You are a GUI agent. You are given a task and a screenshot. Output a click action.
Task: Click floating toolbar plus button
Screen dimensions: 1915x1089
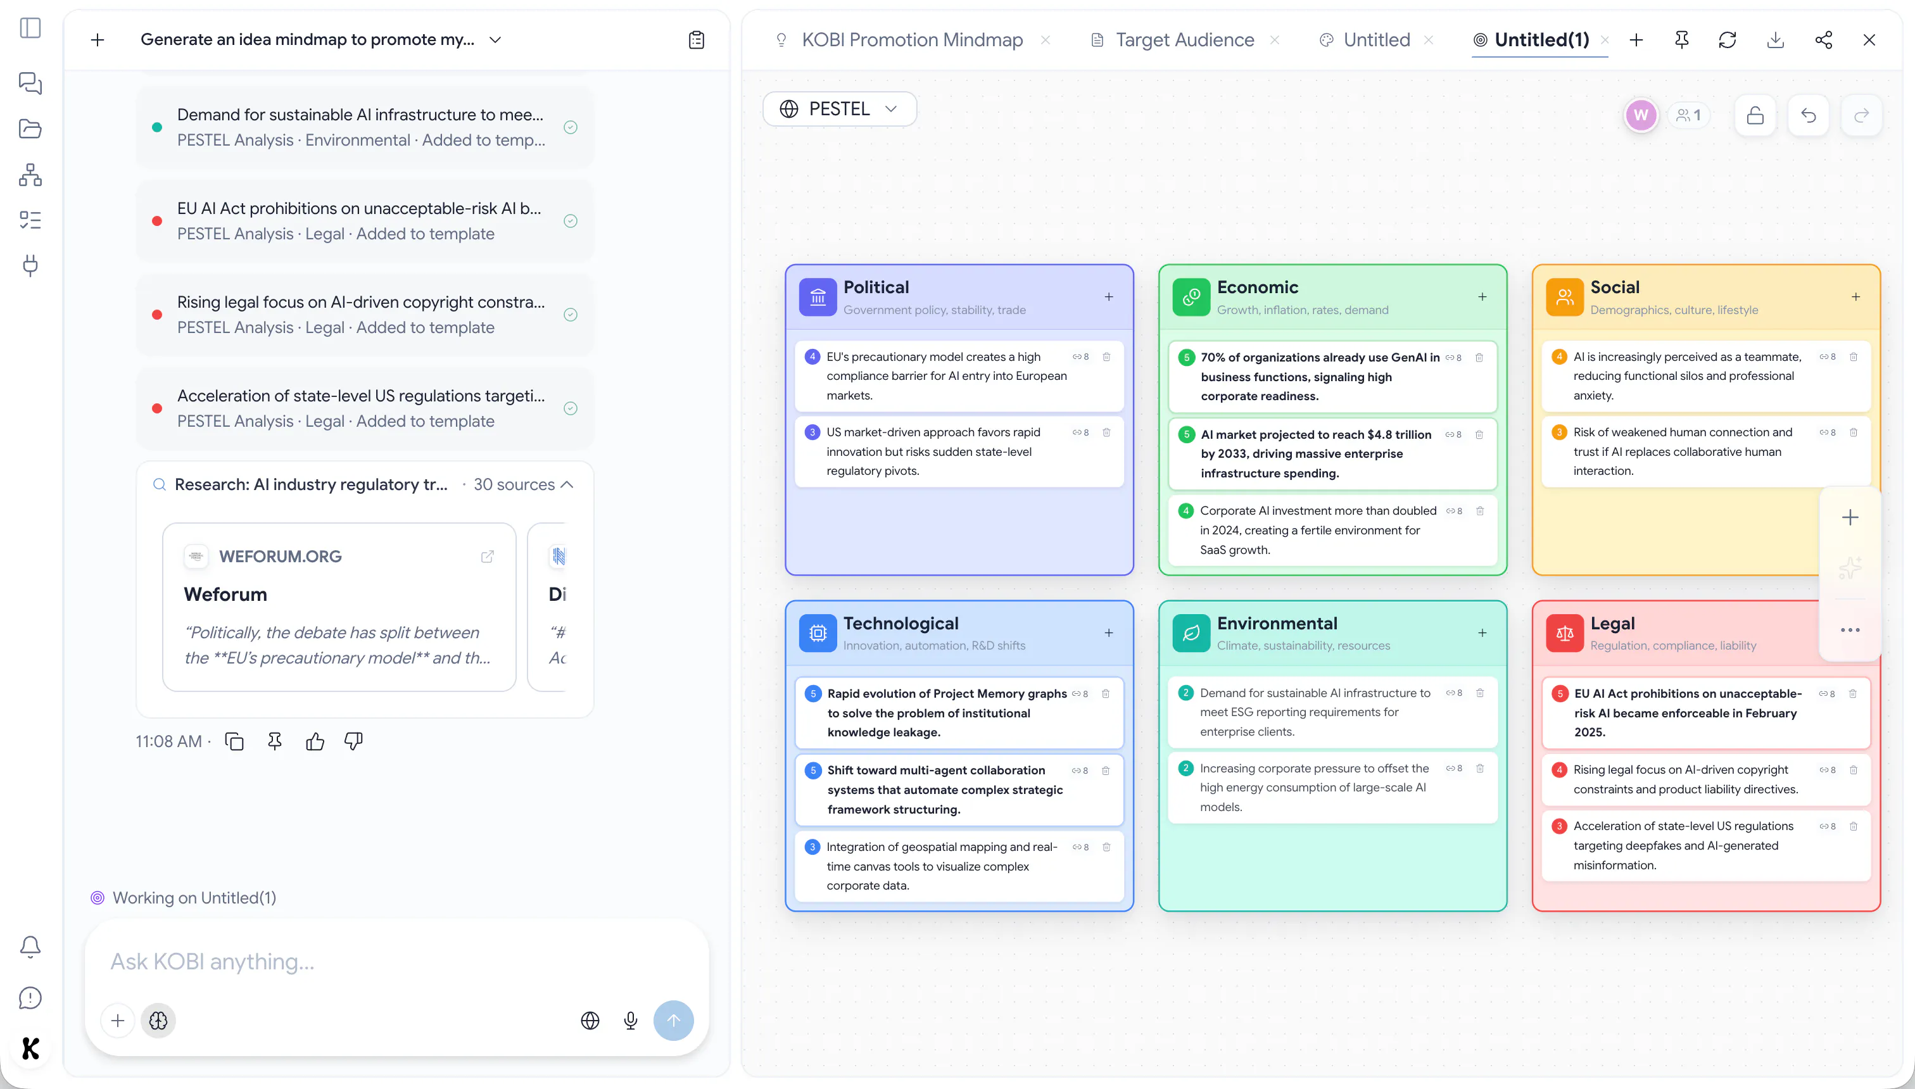[1850, 517]
